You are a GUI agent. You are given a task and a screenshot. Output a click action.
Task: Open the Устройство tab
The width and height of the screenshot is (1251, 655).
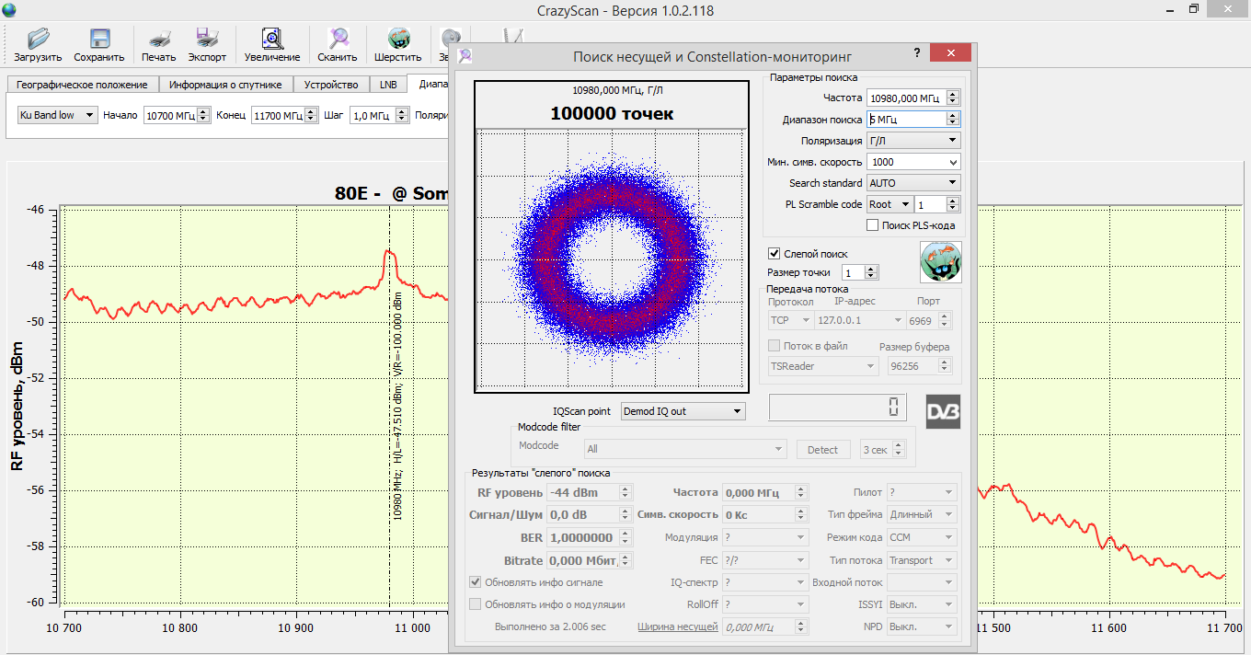pyautogui.click(x=331, y=85)
